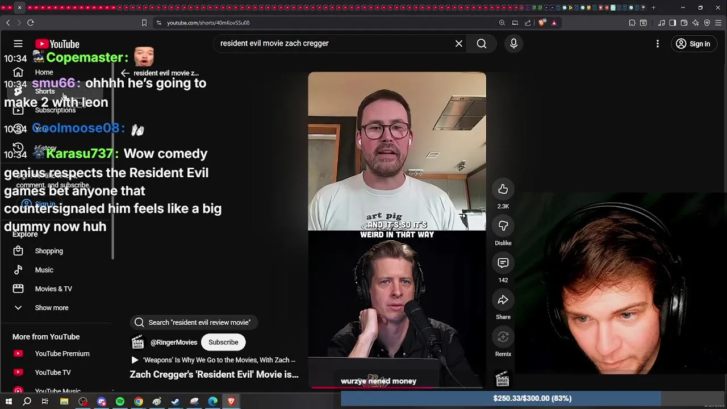Viewport: 727px width, 409px height.
Task: Open the Ringer Movies sound thumbnail
Action: pyautogui.click(x=502, y=379)
